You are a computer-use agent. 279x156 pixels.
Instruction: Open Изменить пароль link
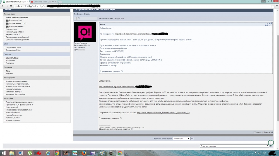point(13,120)
